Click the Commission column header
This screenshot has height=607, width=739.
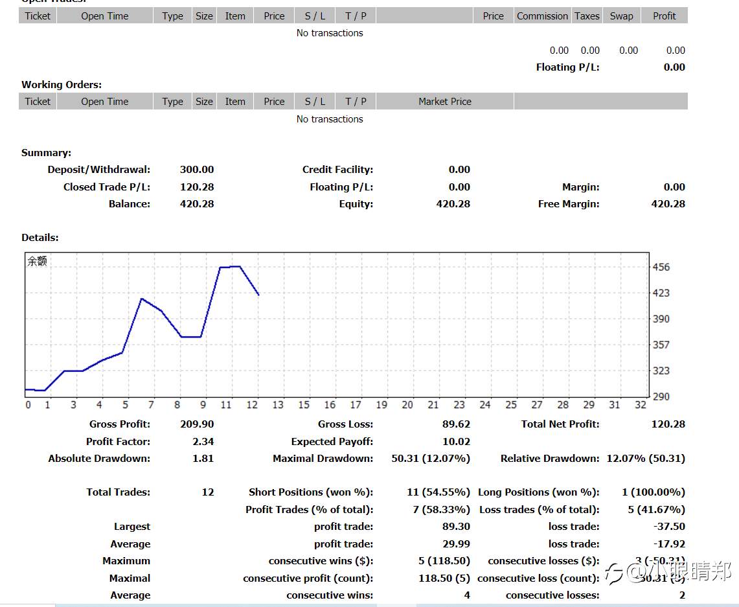click(x=543, y=16)
